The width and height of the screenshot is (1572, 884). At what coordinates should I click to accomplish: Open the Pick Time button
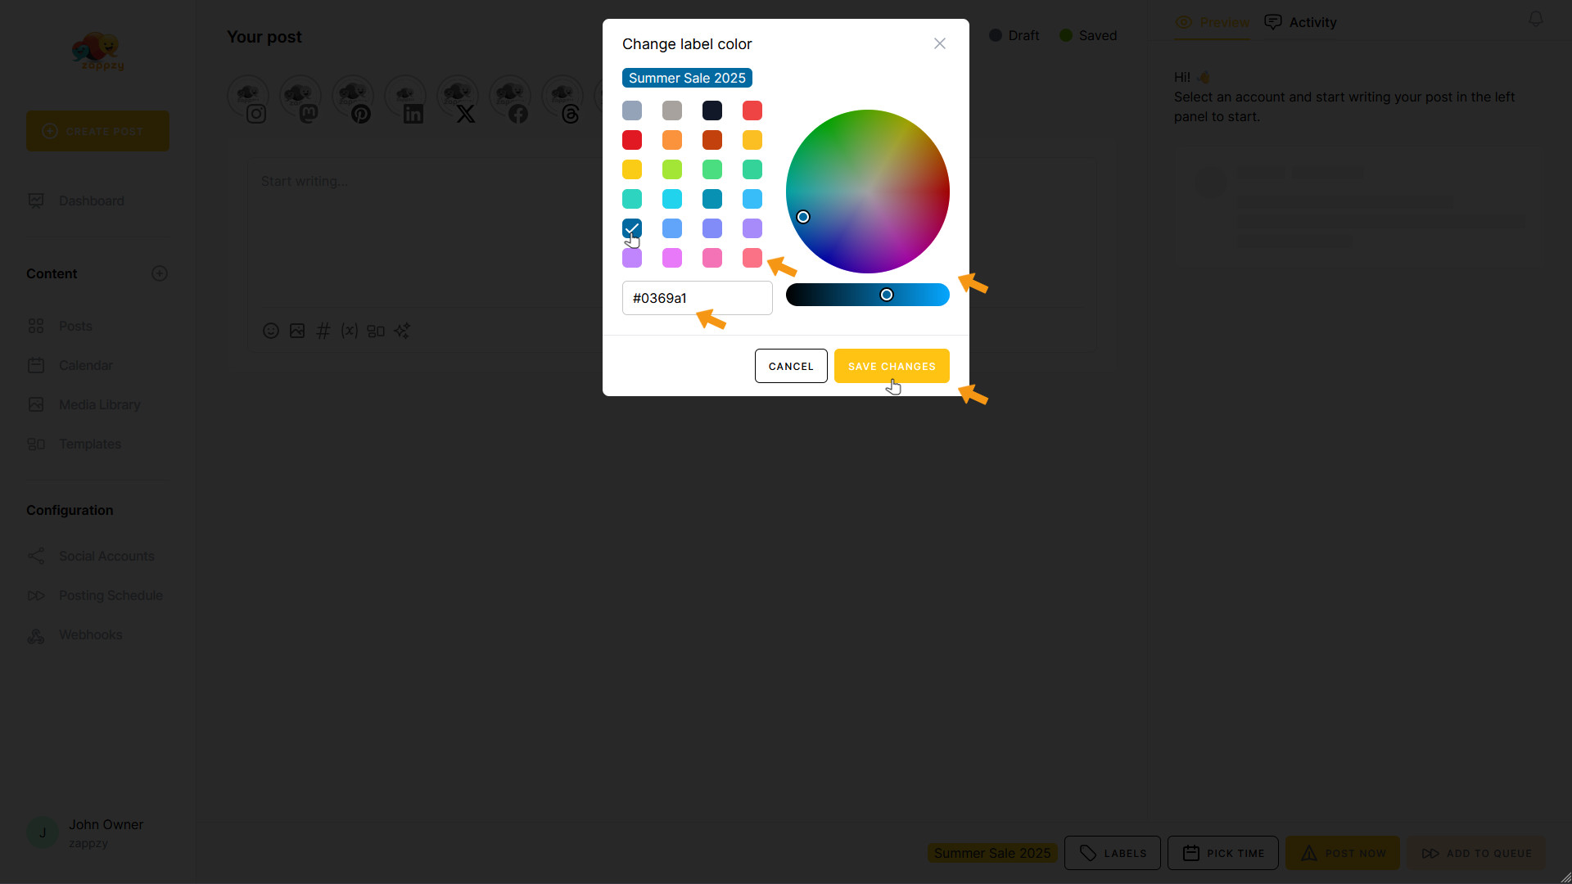(x=1223, y=853)
